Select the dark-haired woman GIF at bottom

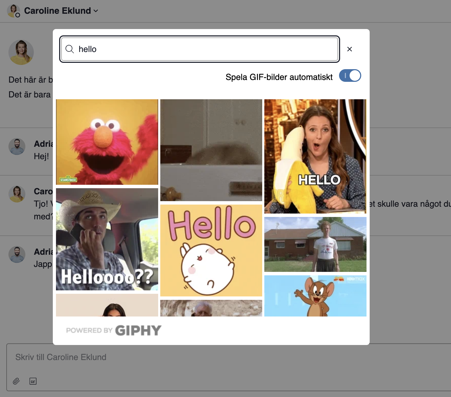[x=107, y=305]
